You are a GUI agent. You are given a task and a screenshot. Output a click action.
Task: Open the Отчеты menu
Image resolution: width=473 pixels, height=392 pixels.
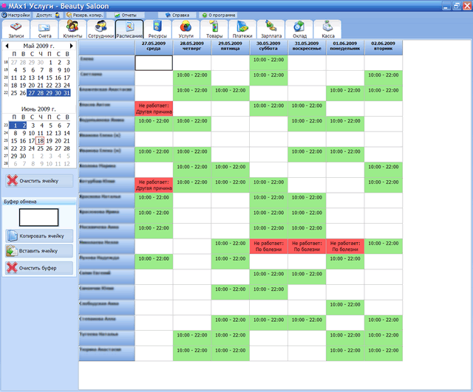(x=126, y=15)
